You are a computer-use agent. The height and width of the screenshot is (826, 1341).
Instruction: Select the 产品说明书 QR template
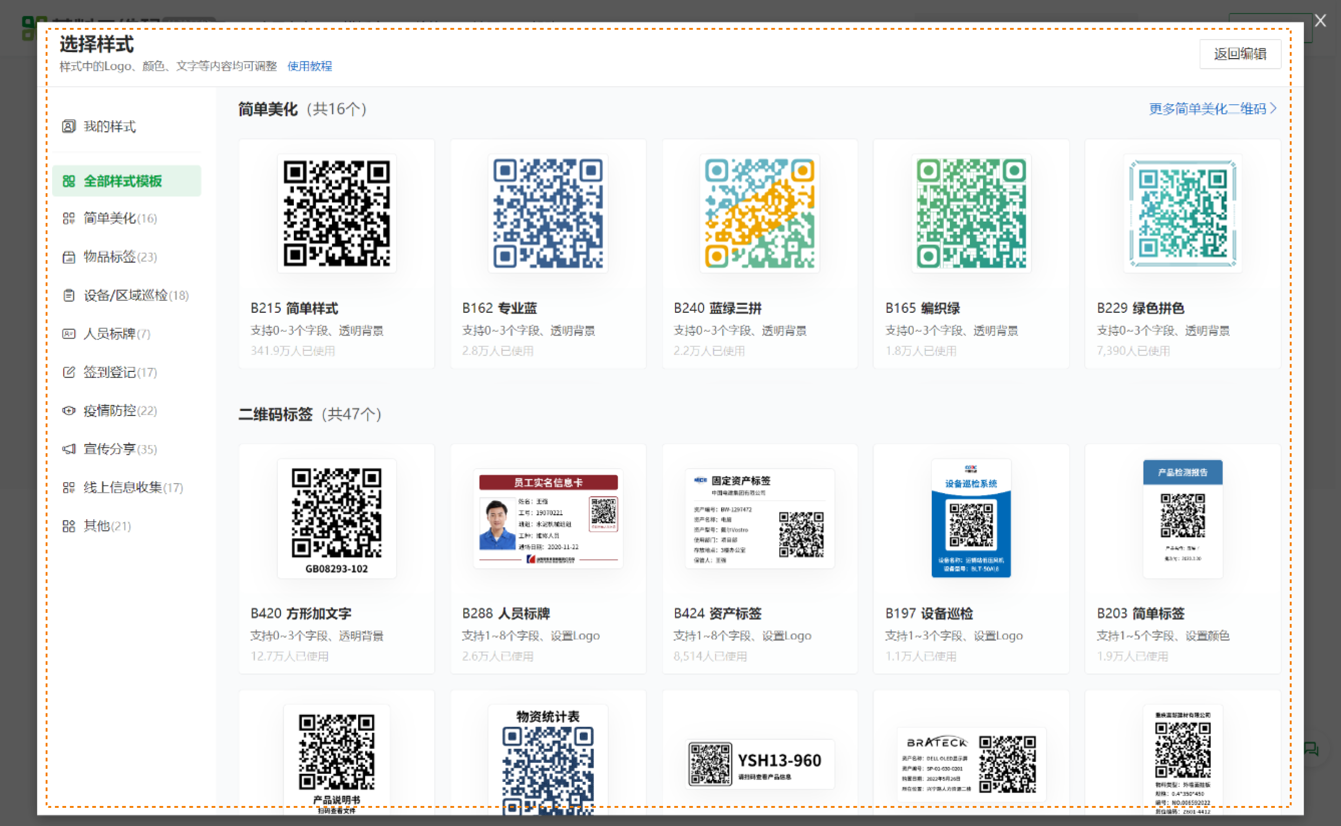337,759
